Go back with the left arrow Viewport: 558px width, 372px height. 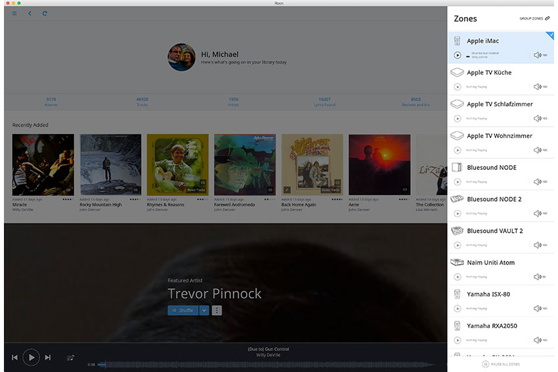click(30, 14)
